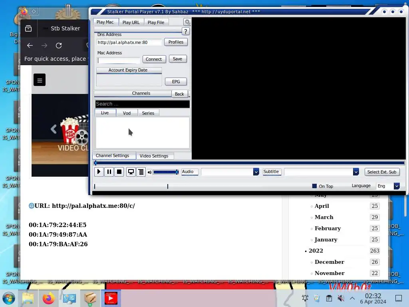Open the December archive link
This screenshot has width=409, height=307.
point(329,262)
